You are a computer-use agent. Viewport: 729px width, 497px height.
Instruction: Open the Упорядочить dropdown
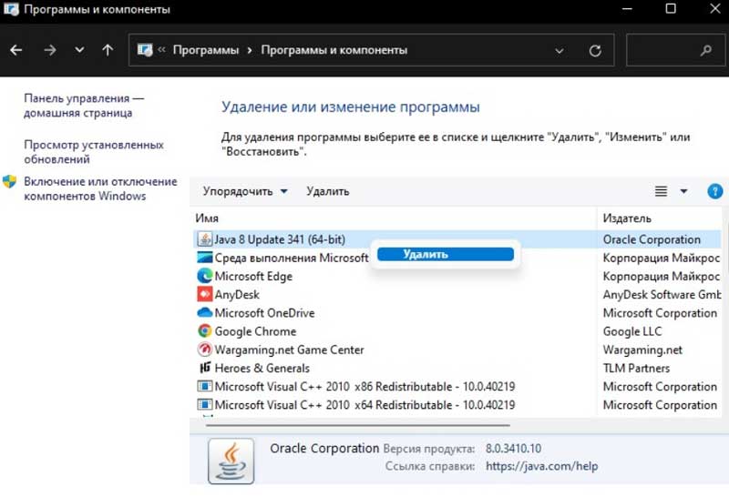click(x=245, y=191)
